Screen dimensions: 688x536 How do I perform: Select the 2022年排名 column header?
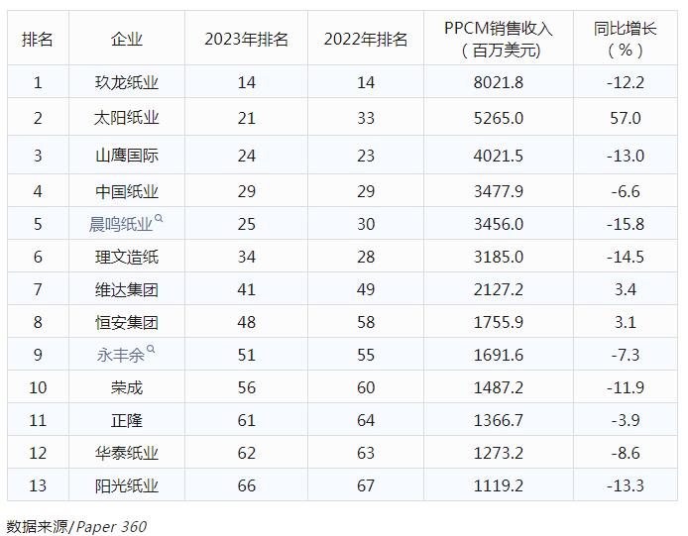point(365,39)
